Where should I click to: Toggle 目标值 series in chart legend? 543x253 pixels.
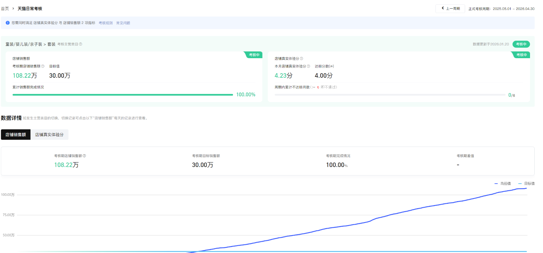click(x=526, y=184)
